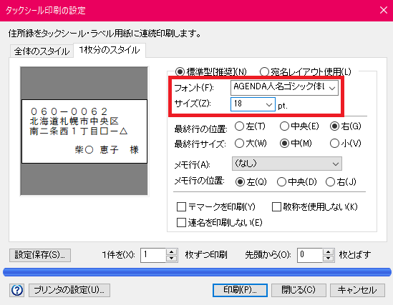
Task: Enable the 〒マークを印刷 checkbox
Action: point(181,206)
